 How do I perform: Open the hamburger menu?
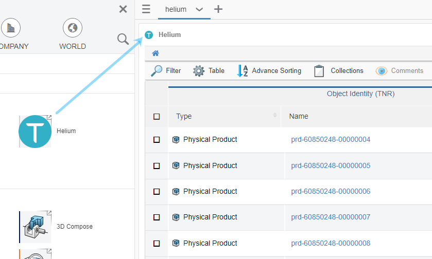146,9
